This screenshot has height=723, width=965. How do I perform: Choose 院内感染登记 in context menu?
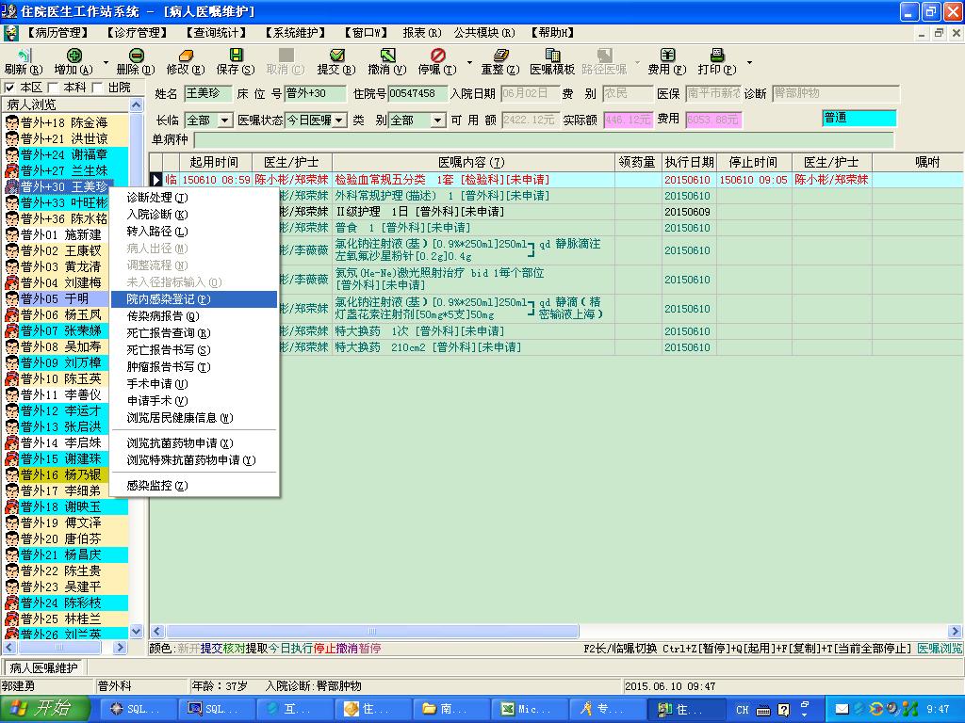194,299
